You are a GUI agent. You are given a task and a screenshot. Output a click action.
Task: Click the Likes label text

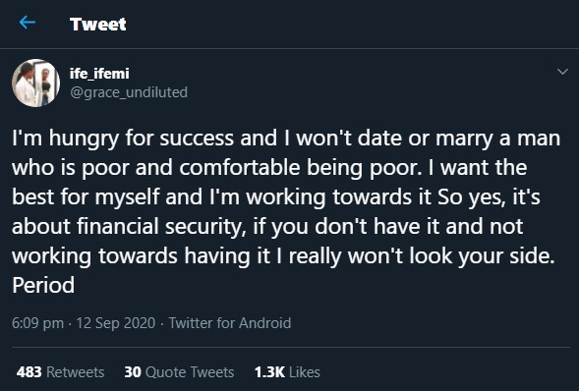(x=305, y=371)
